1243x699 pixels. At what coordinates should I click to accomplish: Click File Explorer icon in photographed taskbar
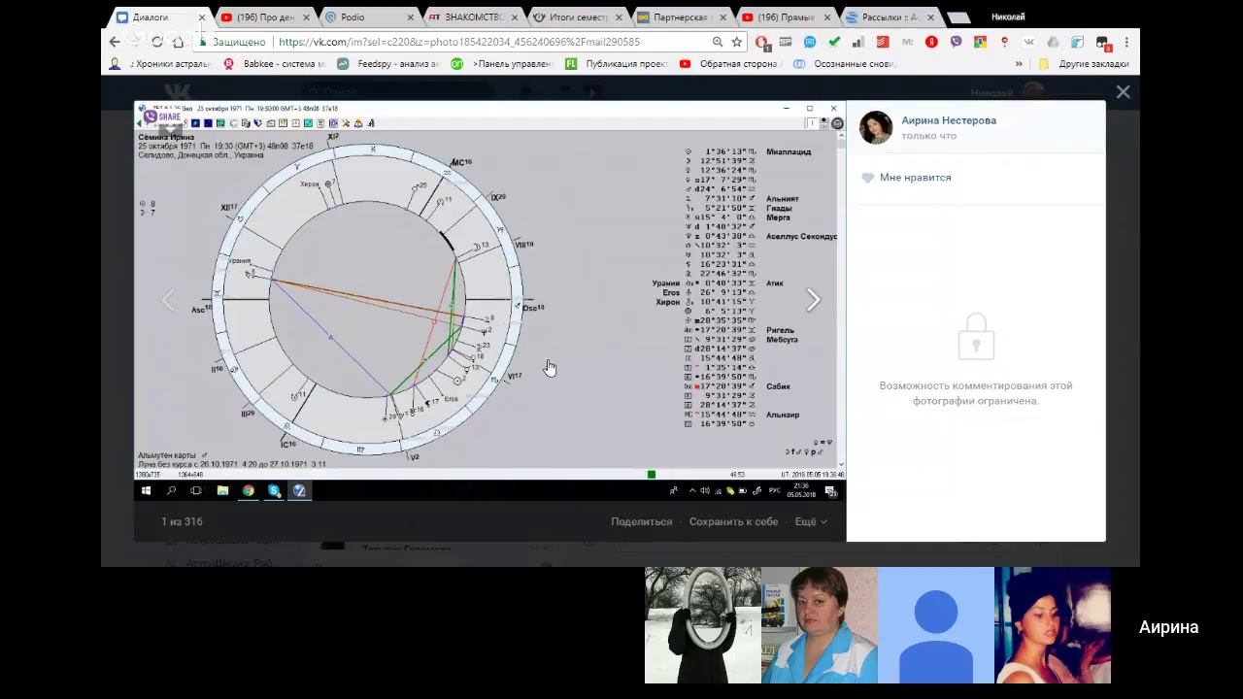(x=222, y=491)
